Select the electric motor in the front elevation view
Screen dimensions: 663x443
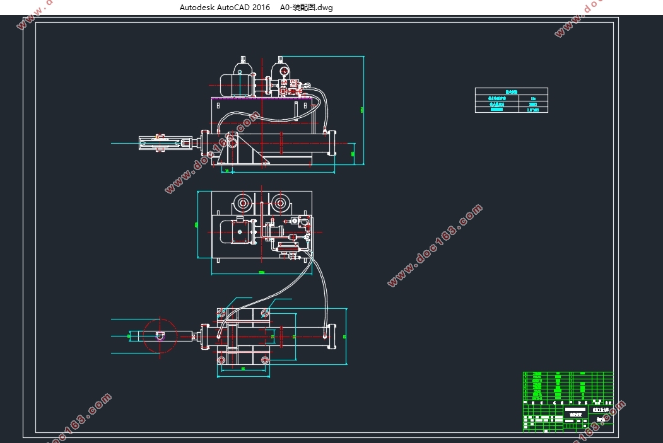pyautogui.click(x=238, y=84)
